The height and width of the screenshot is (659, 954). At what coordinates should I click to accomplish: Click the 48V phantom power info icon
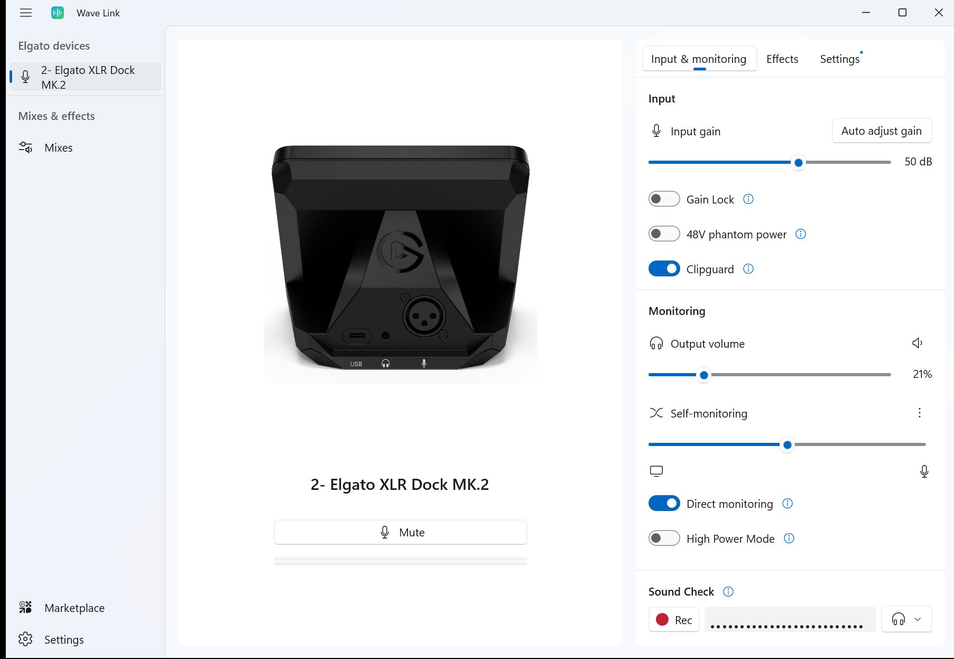tap(800, 234)
